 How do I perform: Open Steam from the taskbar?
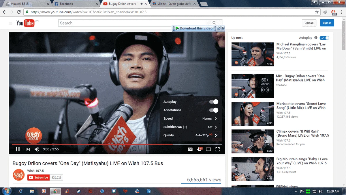pos(78,191)
